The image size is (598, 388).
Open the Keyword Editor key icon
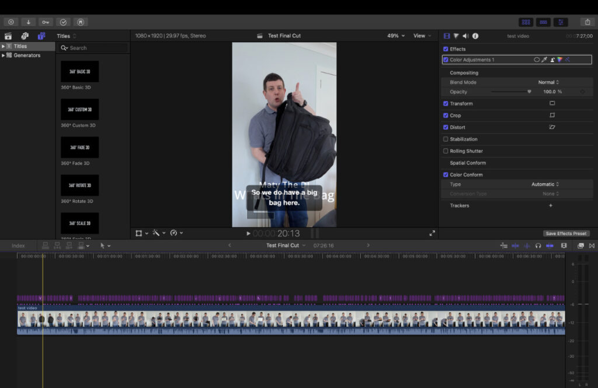46,22
